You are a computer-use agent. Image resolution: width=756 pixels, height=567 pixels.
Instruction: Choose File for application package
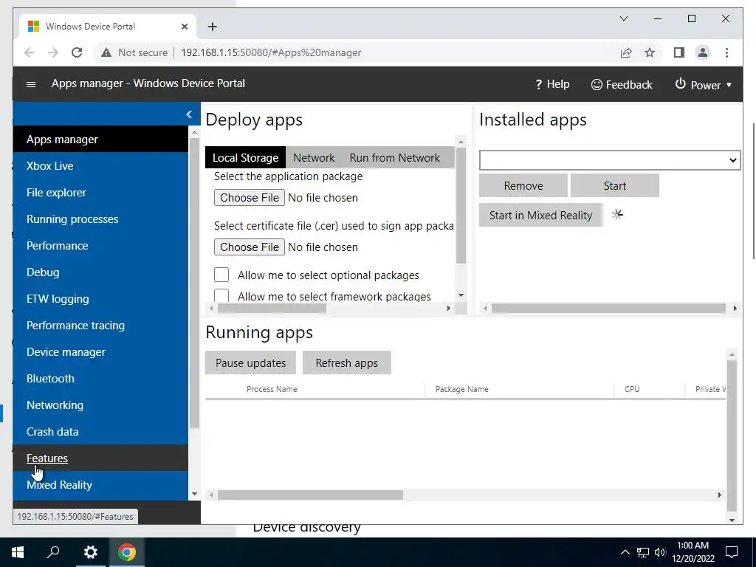point(250,198)
